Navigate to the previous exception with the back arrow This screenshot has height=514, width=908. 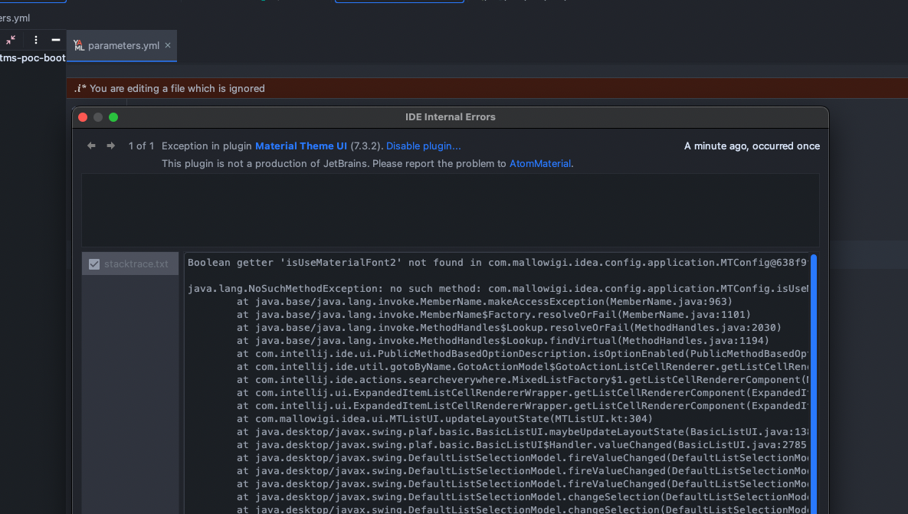[90, 146]
